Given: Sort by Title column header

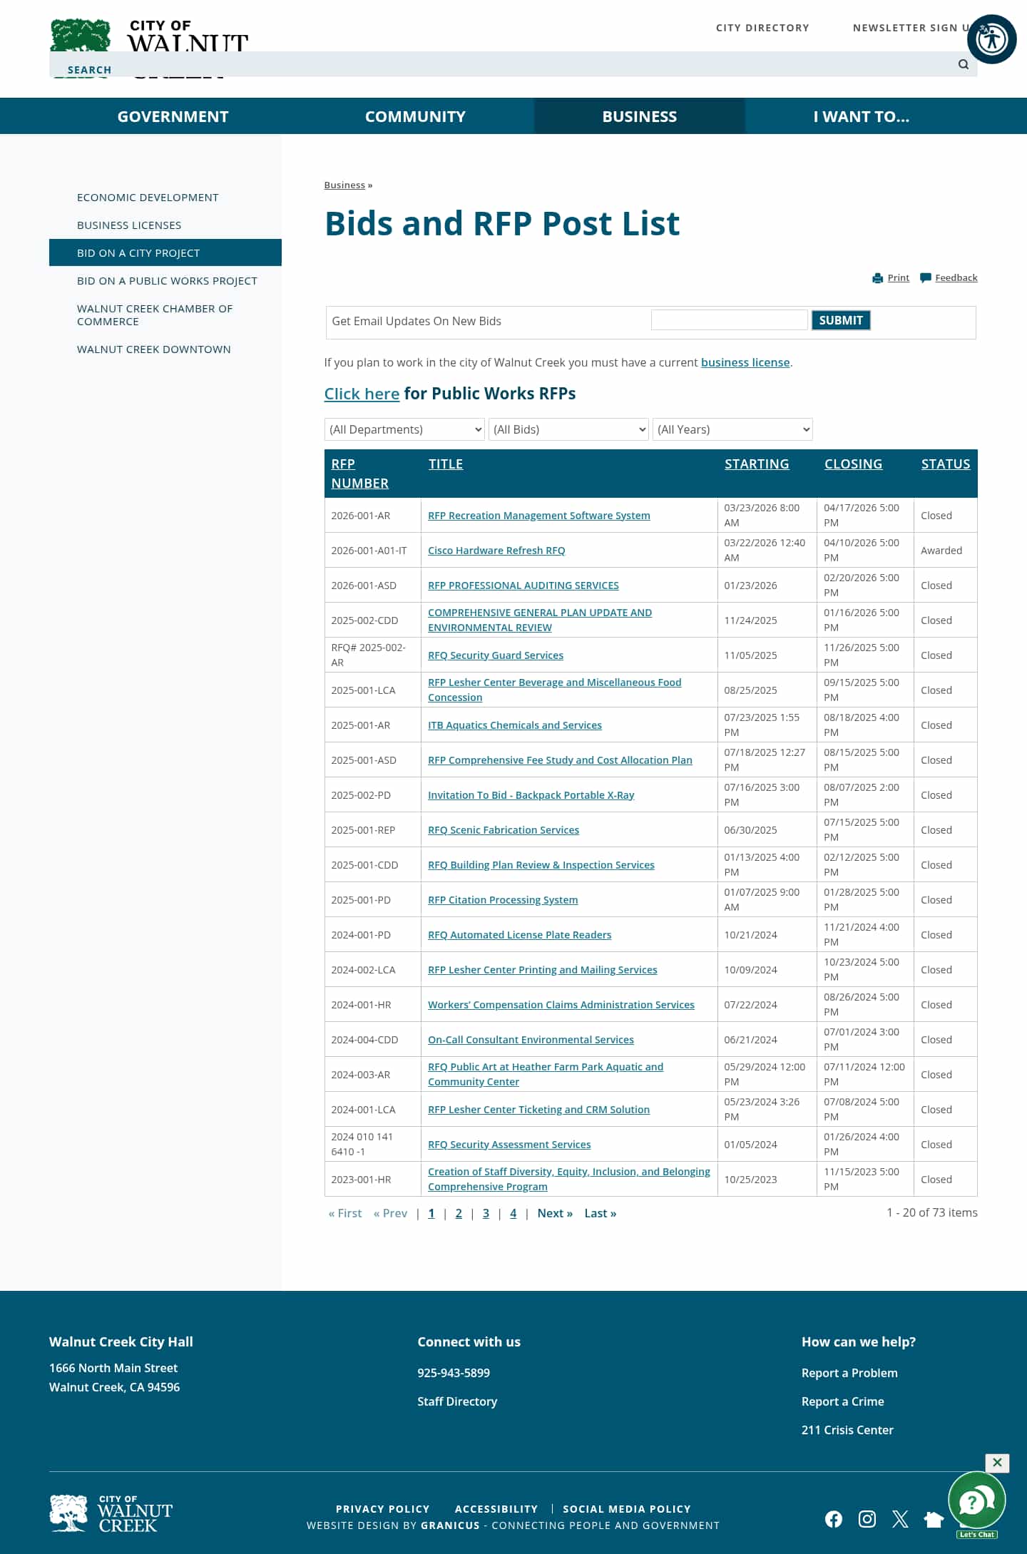Looking at the screenshot, I should (x=446, y=464).
